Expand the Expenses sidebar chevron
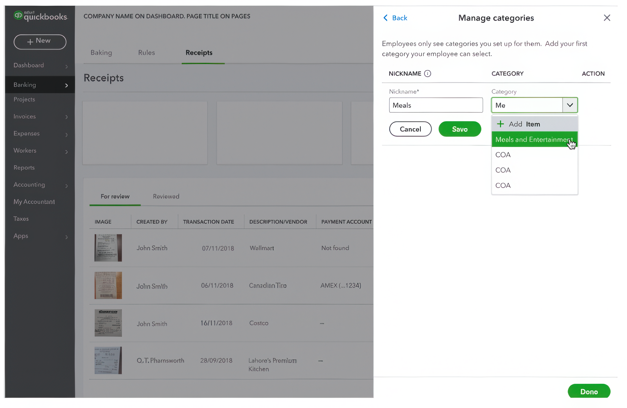The height and width of the screenshot is (408, 627). click(66, 135)
